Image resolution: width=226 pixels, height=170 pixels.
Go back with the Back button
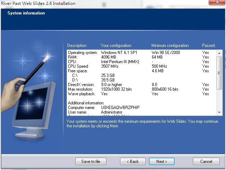133,161
